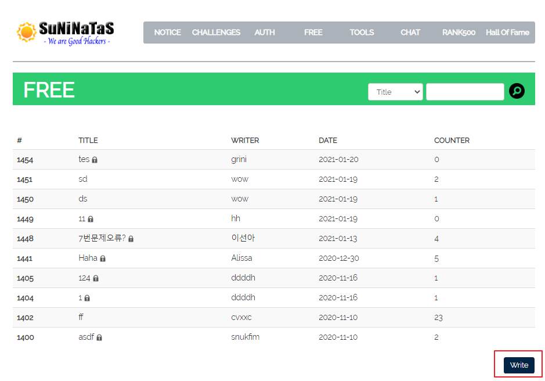Click the lock icon beside '124'

tap(96, 278)
